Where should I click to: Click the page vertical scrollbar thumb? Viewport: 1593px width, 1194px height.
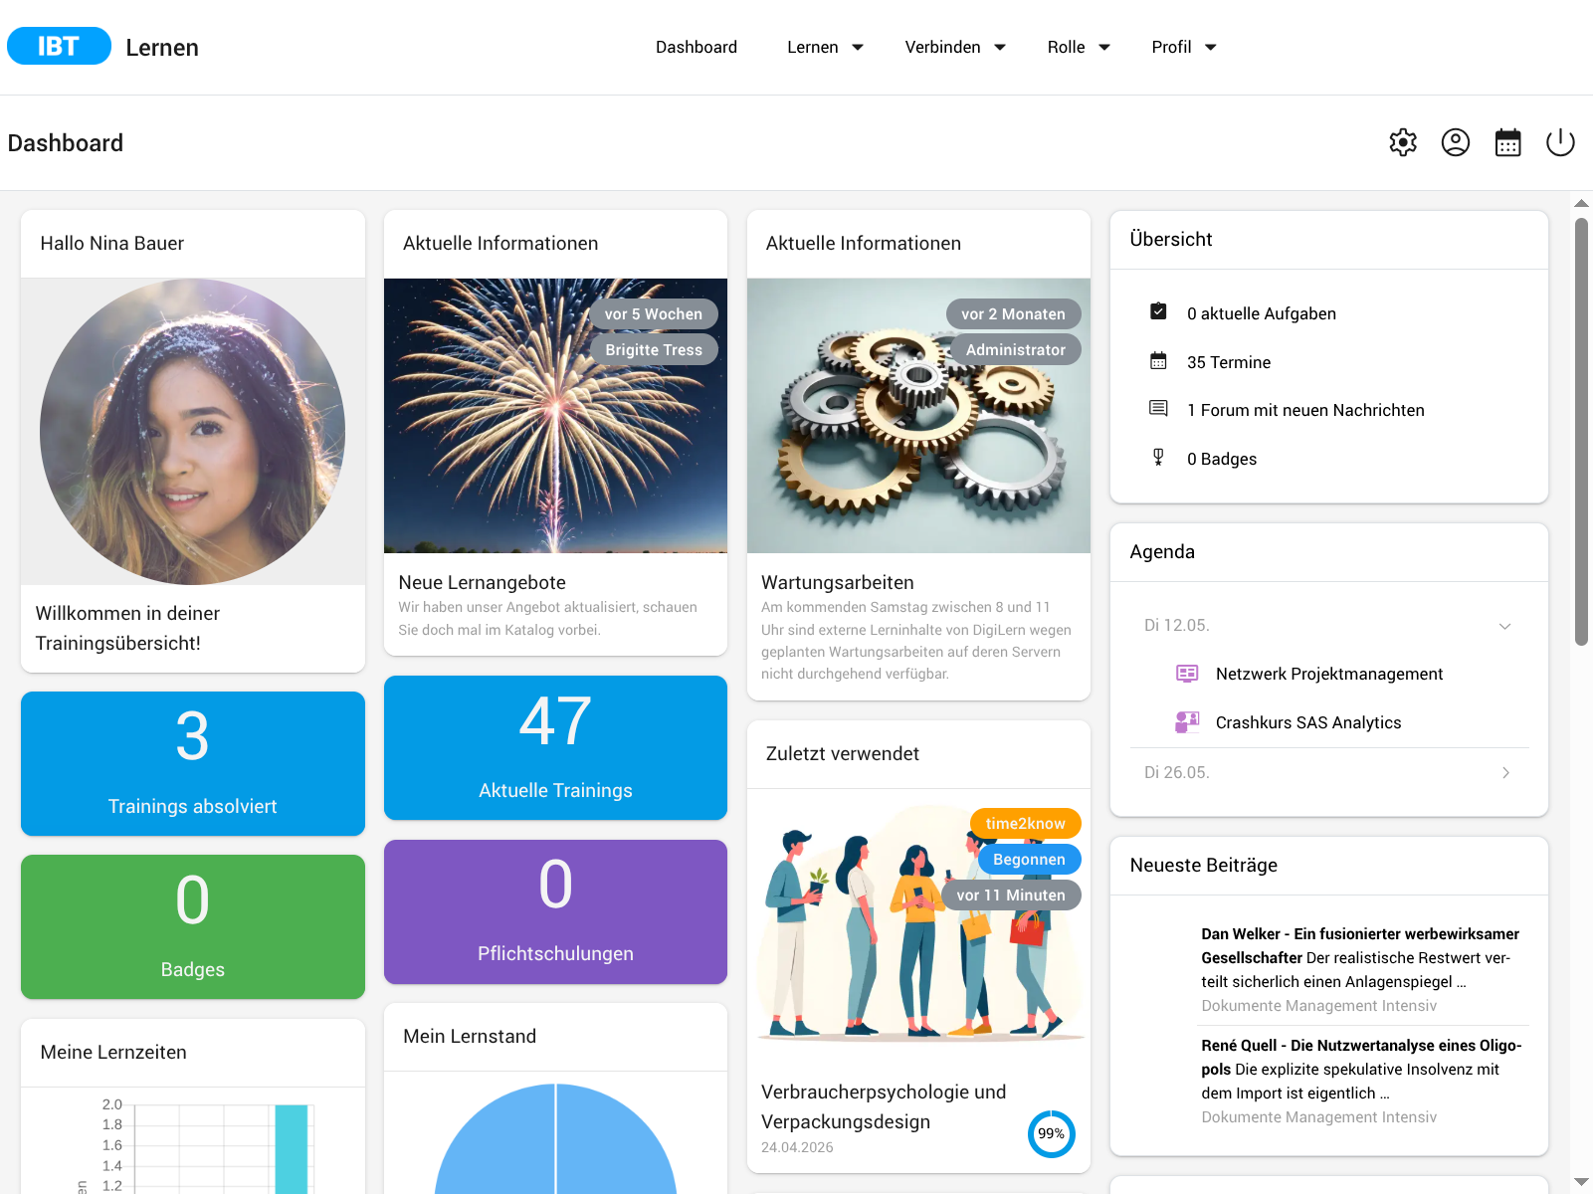click(x=1581, y=432)
